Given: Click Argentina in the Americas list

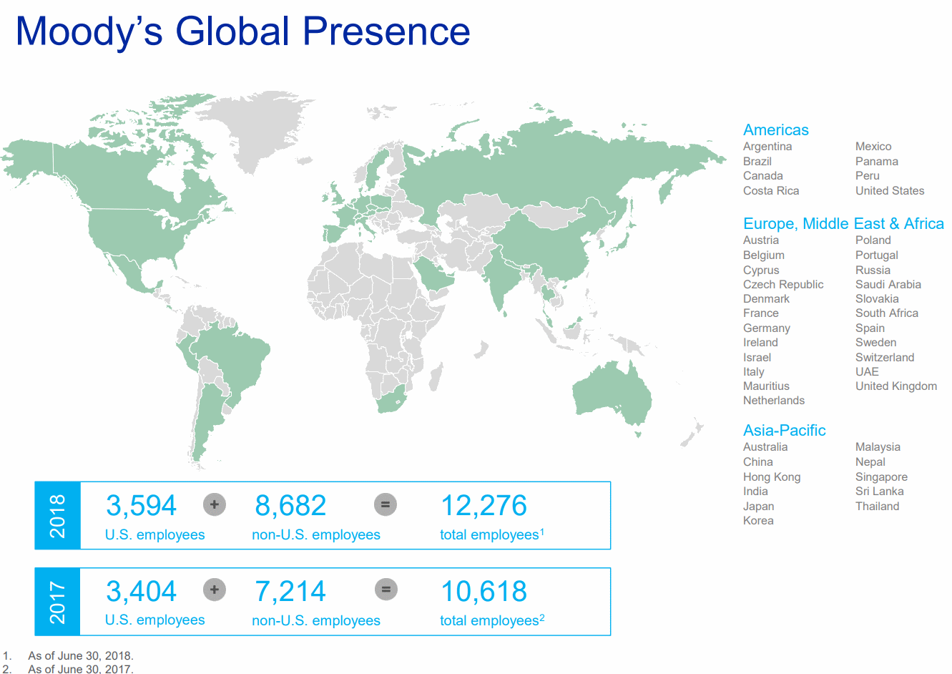Looking at the screenshot, I should pyautogui.click(x=767, y=147).
